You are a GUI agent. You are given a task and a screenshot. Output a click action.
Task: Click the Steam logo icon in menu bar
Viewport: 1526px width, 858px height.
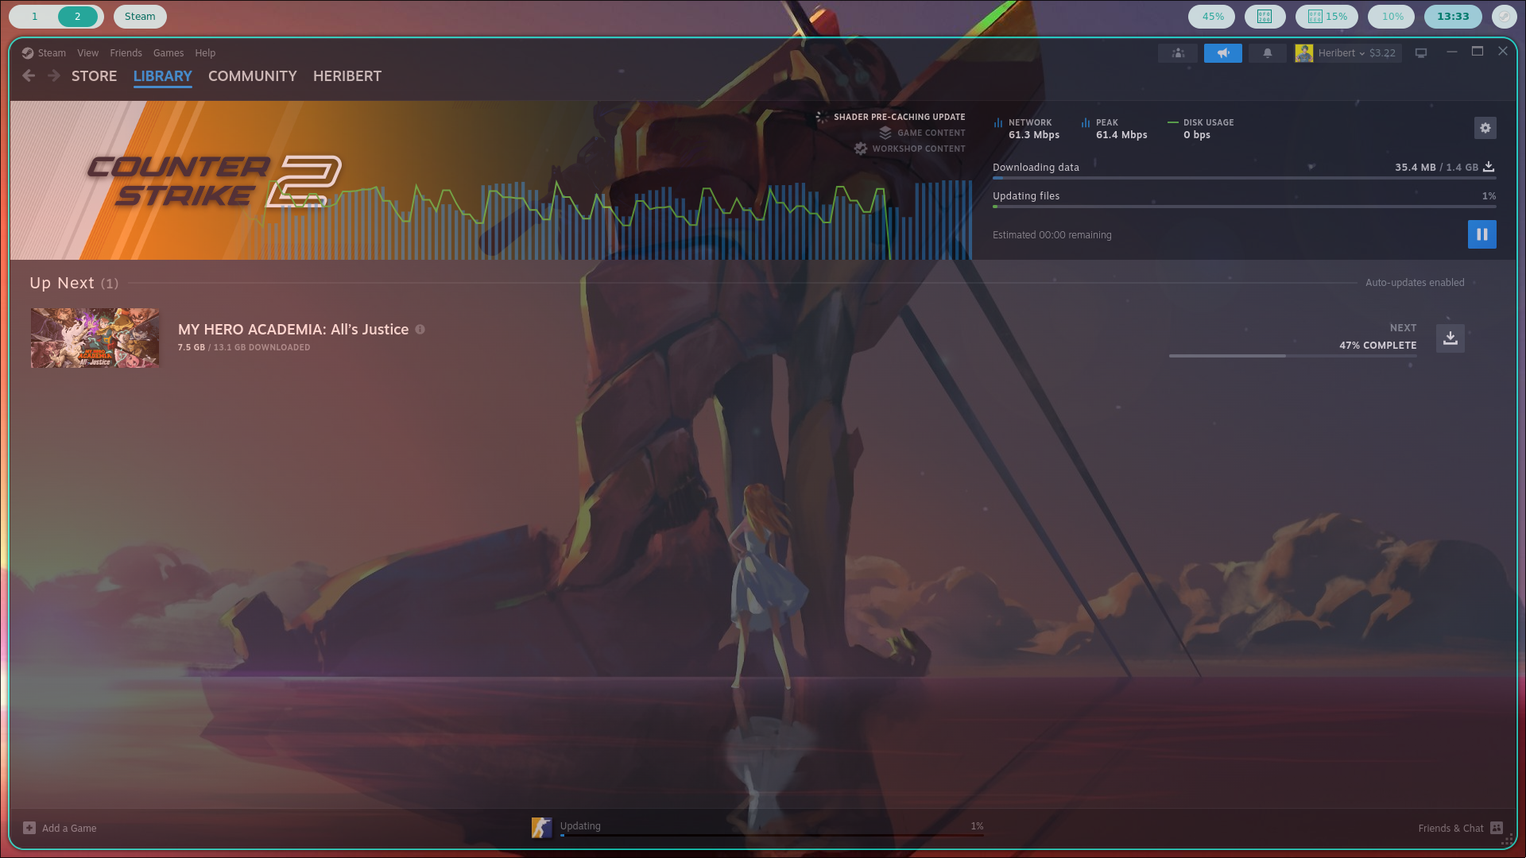(28, 53)
